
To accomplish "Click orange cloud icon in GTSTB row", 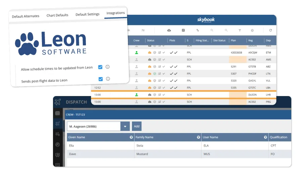I will [149, 67].
